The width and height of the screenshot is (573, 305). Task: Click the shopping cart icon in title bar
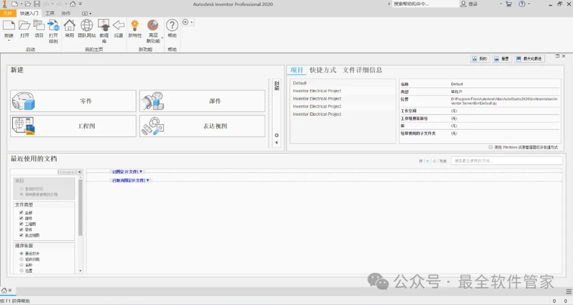click(x=509, y=4)
